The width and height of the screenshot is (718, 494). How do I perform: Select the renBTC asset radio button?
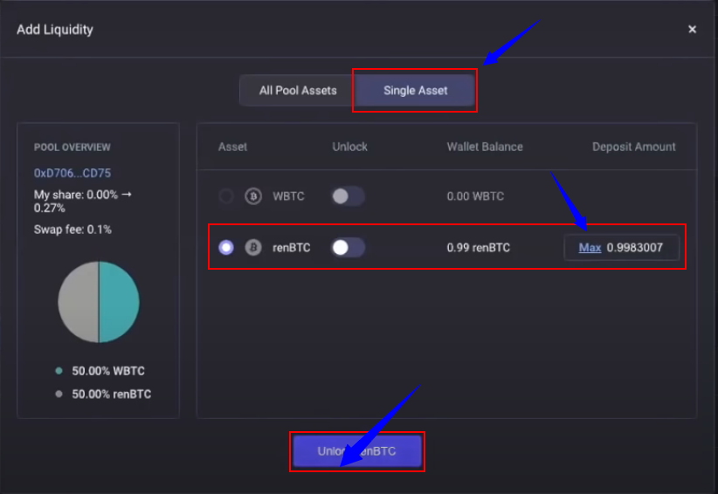[x=225, y=248]
